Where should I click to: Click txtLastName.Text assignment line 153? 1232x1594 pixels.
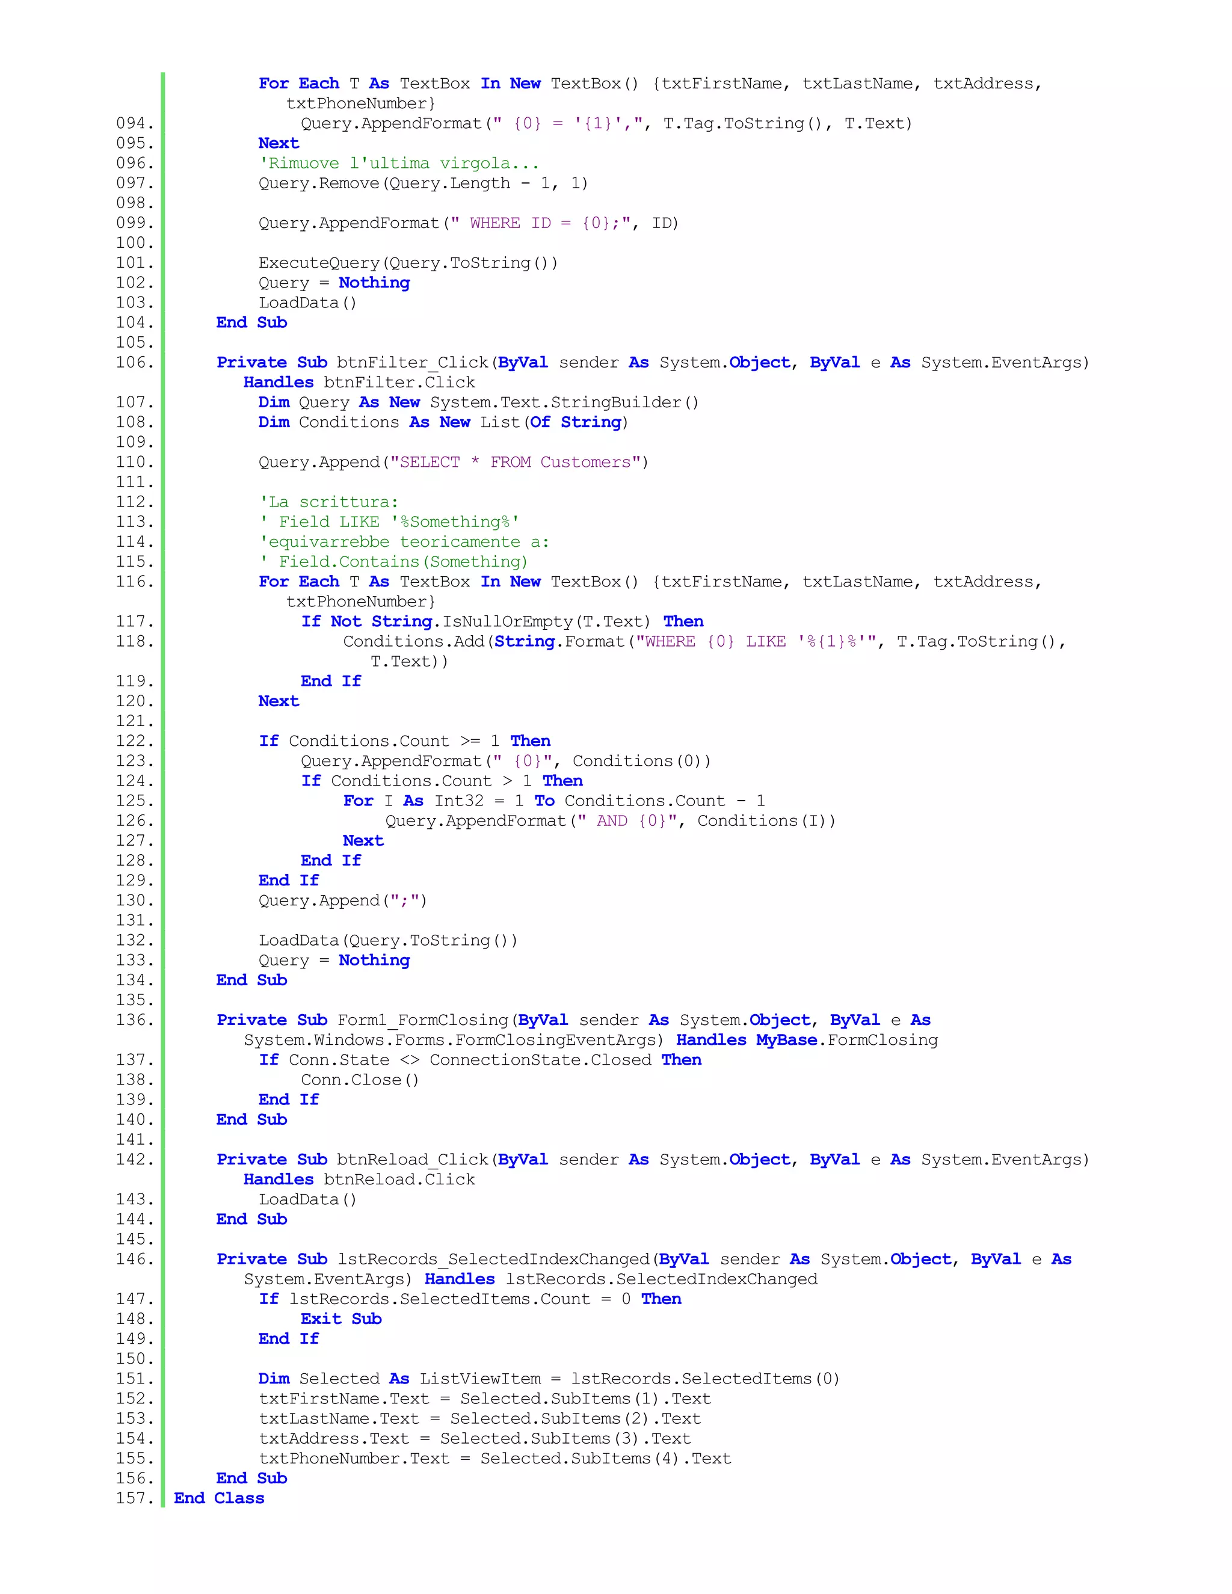[479, 1419]
